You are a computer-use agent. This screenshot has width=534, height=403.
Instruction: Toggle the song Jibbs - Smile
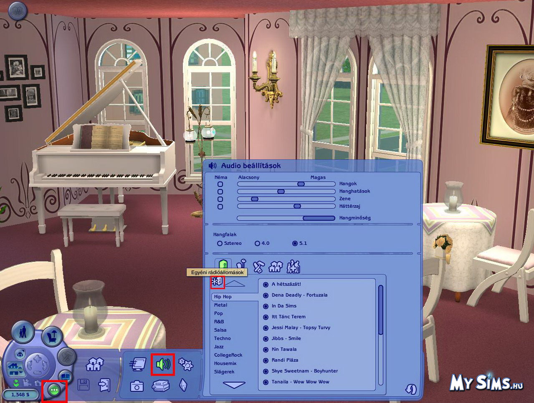[266, 339]
